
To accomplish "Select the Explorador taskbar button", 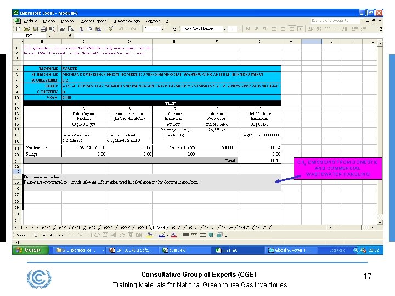I will pos(80,250).
